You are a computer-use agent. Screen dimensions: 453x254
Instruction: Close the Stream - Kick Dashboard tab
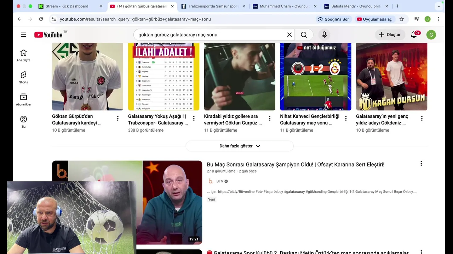tap(101, 6)
